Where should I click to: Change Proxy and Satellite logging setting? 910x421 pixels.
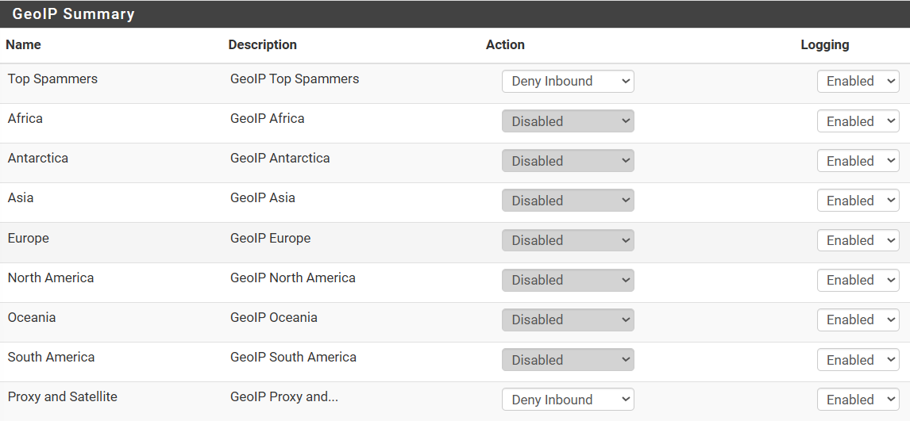858,400
